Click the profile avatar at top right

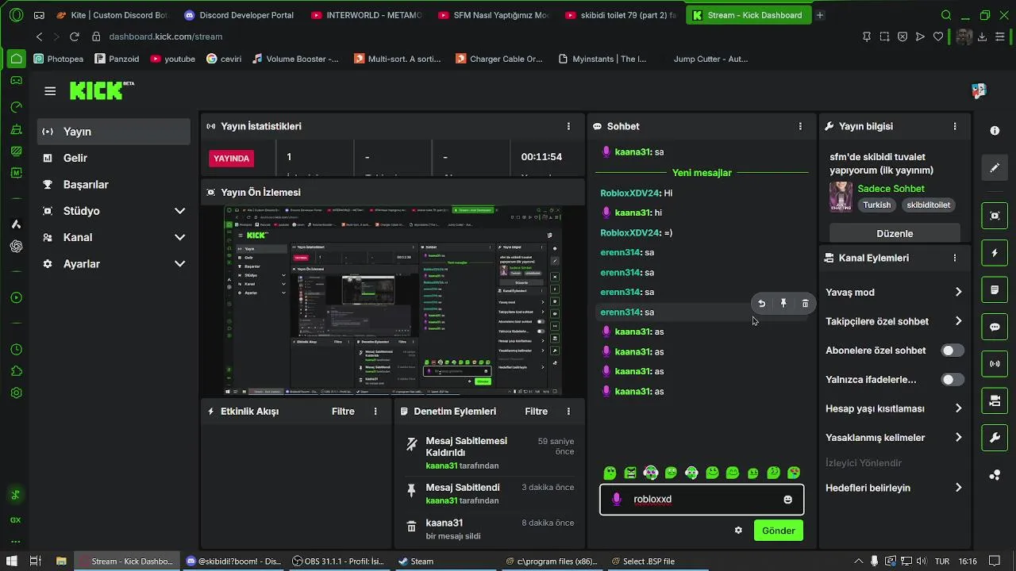979,91
